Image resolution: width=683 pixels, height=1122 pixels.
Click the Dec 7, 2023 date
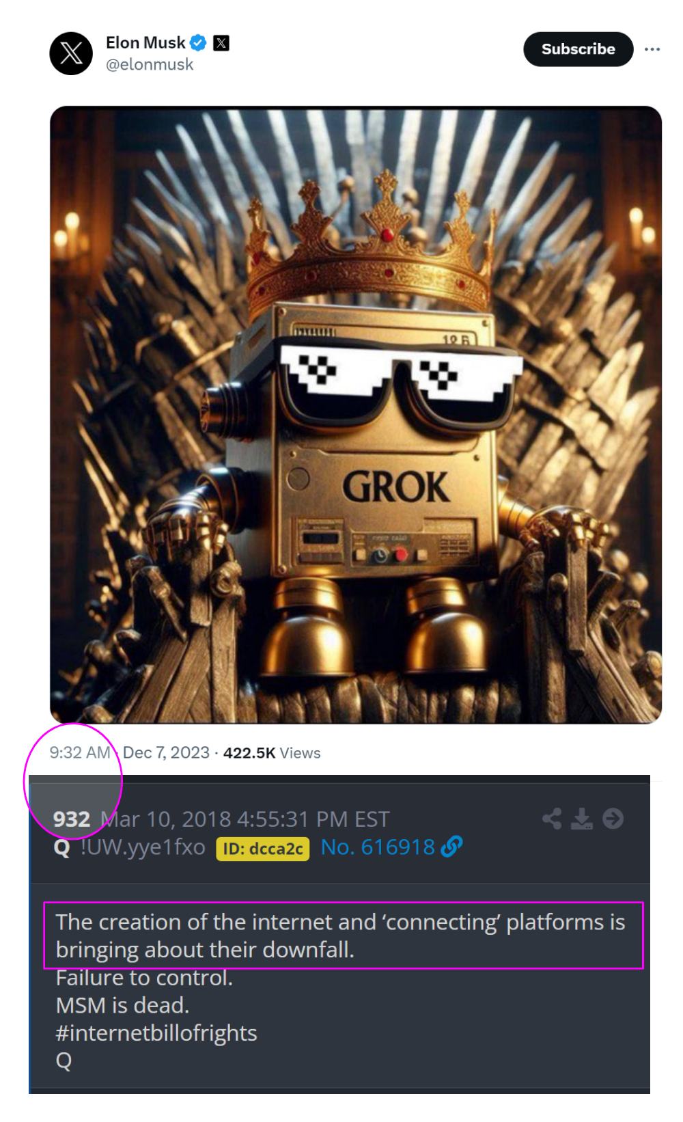166,752
